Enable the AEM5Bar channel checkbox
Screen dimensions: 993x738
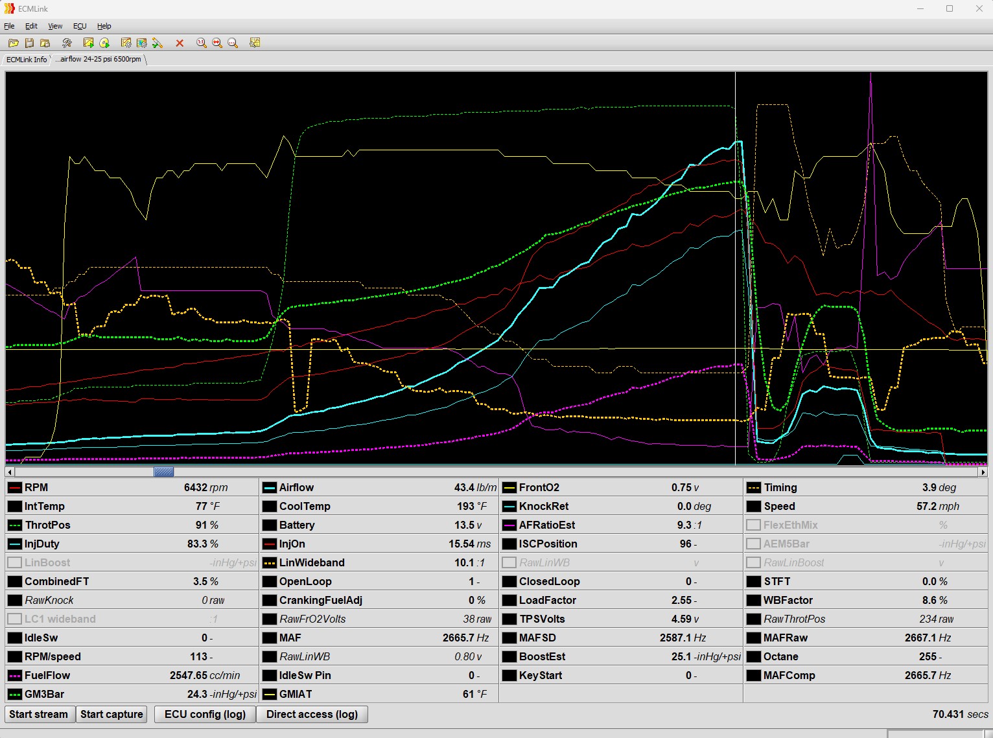753,544
